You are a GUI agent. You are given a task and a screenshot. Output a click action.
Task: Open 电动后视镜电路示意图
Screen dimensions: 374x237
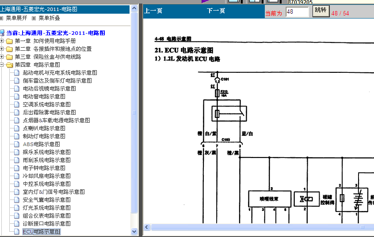click(50, 89)
